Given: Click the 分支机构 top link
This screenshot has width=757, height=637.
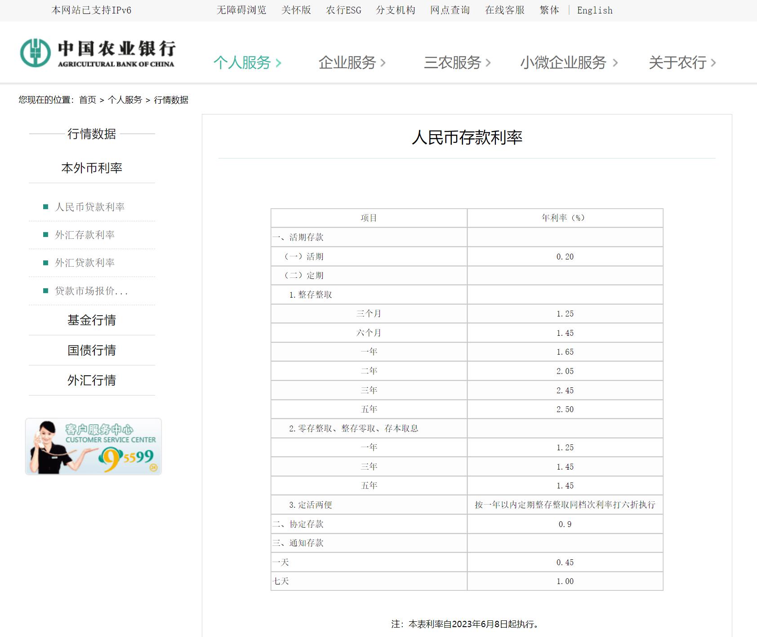Looking at the screenshot, I should 395,10.
